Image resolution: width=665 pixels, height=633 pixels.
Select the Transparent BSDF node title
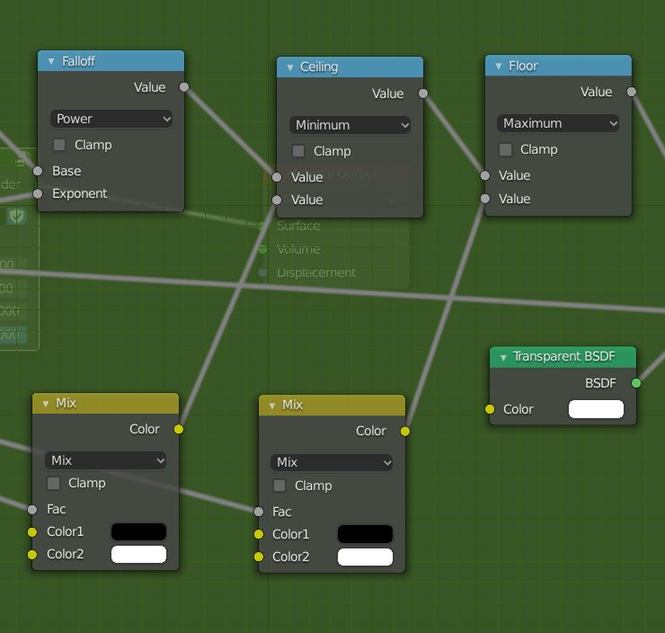point(563,356)
